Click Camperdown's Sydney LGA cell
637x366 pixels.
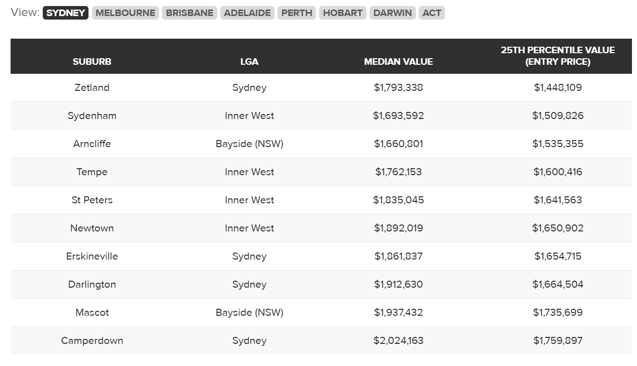tap(249, 340)
